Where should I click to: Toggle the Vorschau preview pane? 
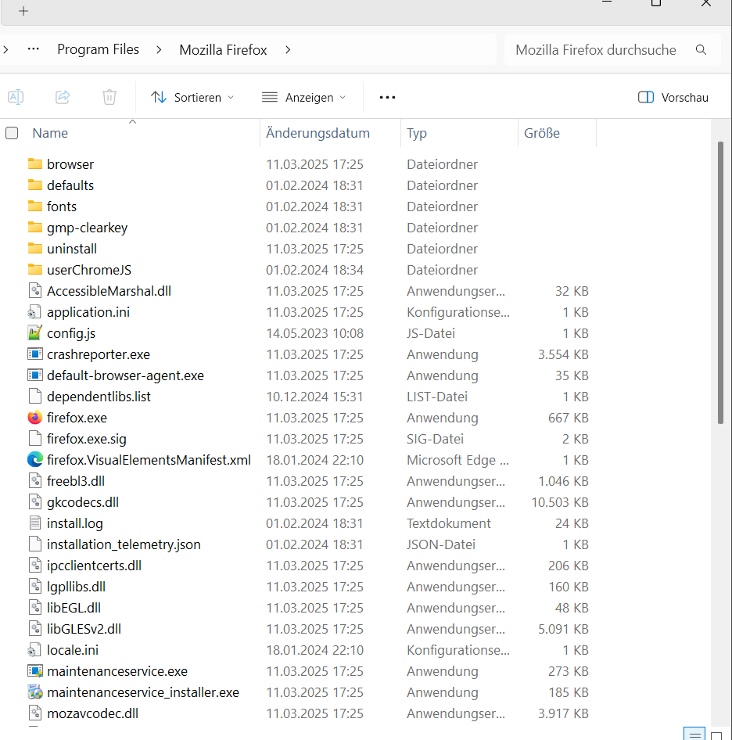(673, 97)
